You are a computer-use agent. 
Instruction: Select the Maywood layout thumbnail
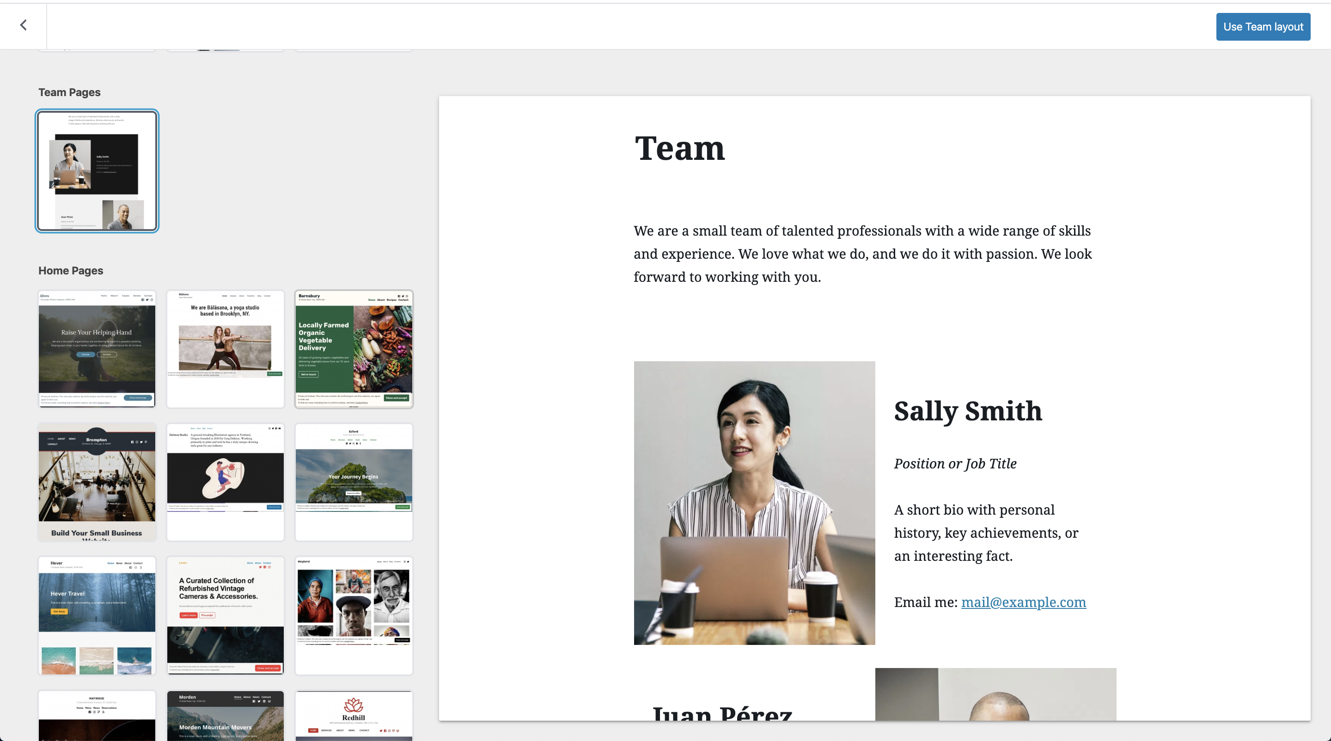pyautogui.click(x=97, y=716)
